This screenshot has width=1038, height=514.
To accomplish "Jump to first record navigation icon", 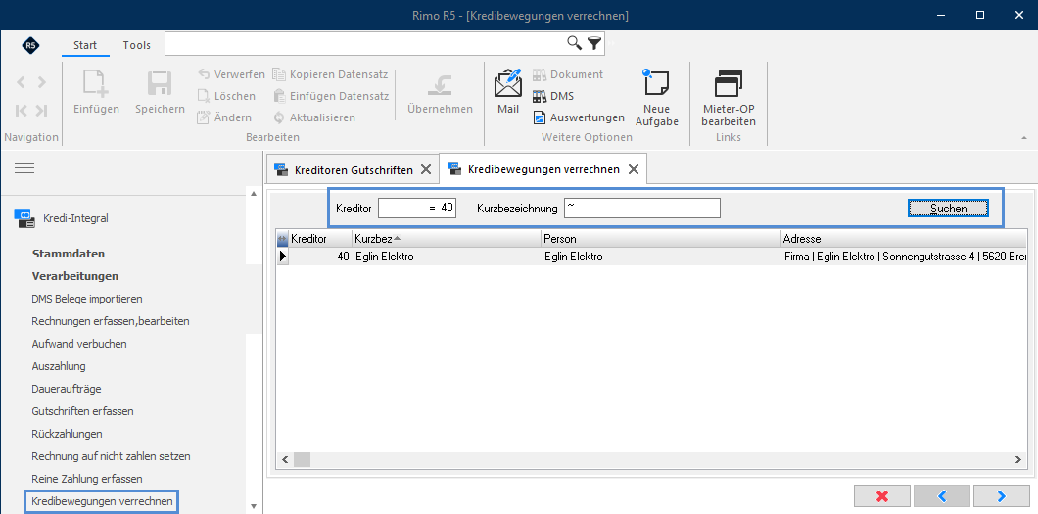I will 22,110.
